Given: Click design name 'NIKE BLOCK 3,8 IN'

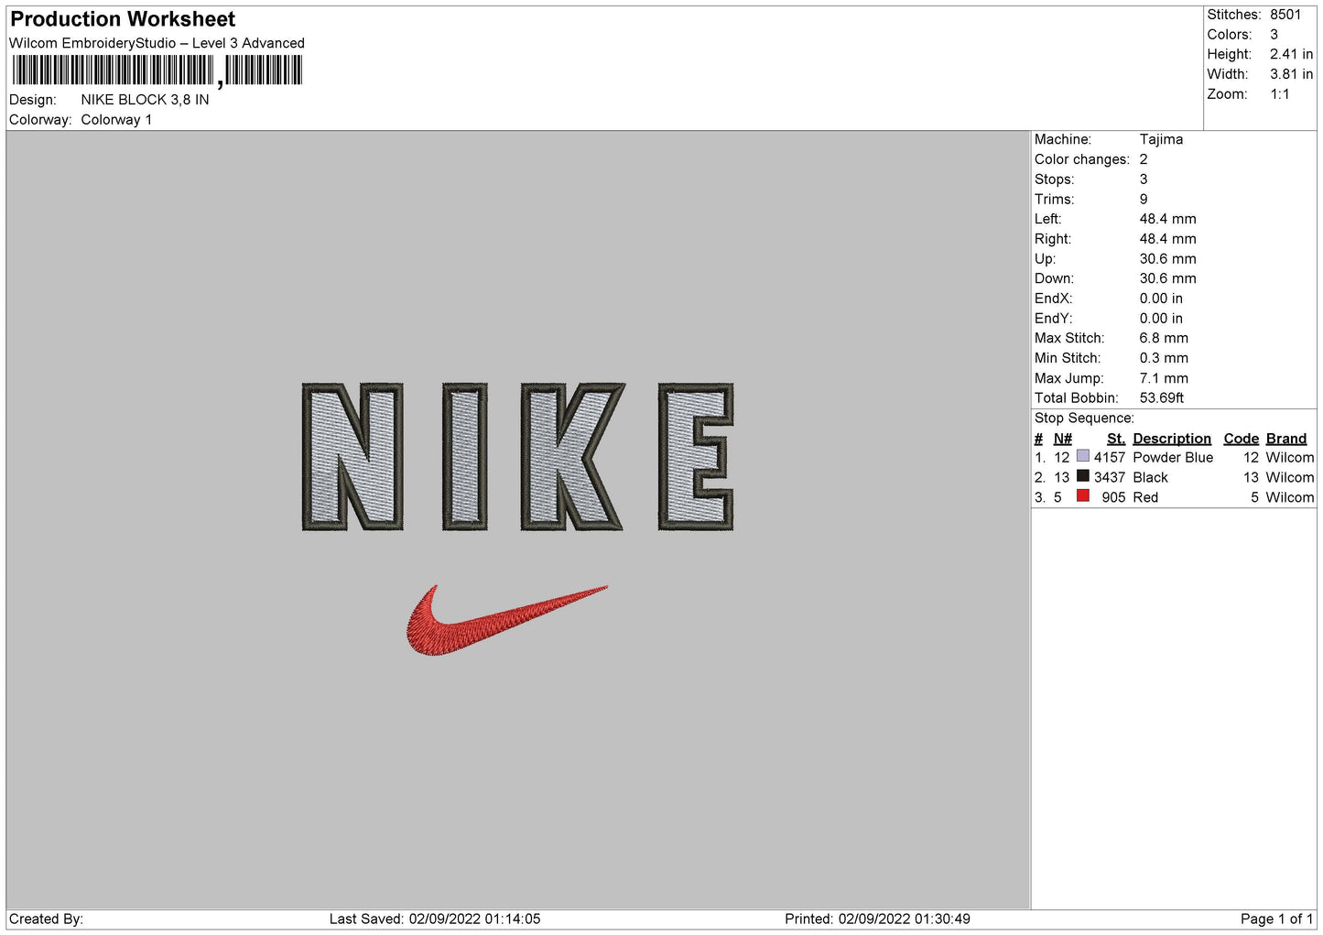Looking at the screenshot, I should click(145, 100).
